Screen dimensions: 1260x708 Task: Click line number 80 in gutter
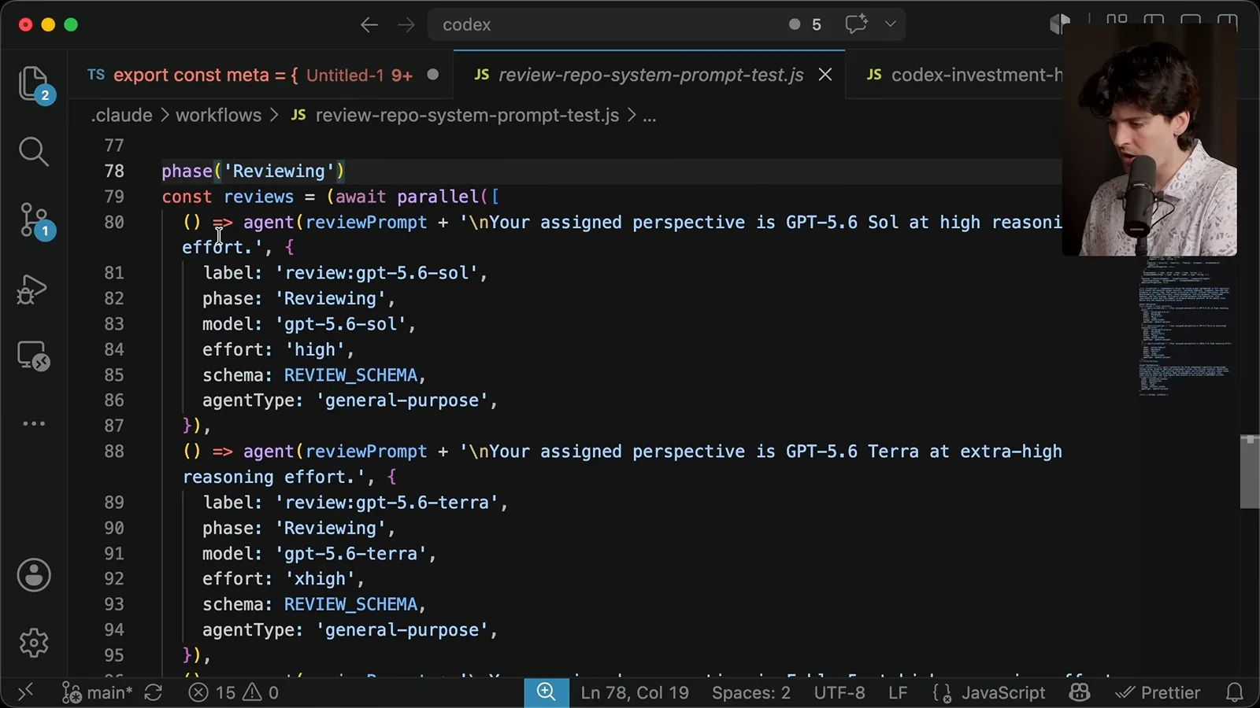pos(114,222)
